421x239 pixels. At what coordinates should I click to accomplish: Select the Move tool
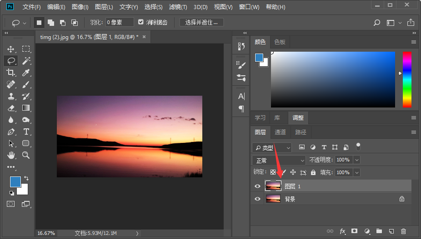tap(11, 49)
